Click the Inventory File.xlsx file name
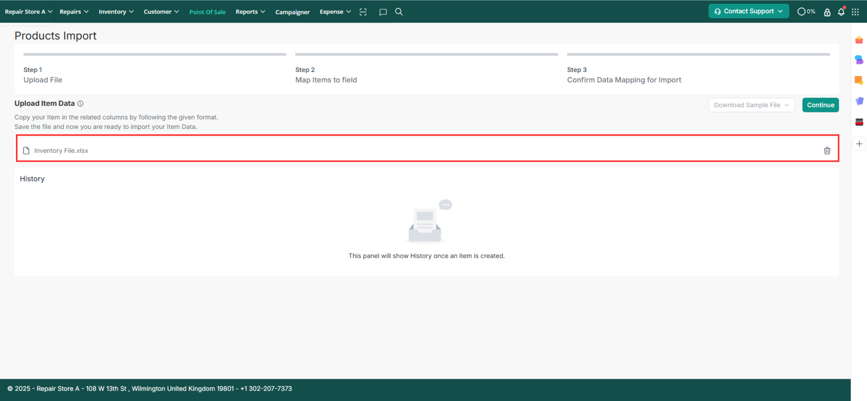 point(61,151)
